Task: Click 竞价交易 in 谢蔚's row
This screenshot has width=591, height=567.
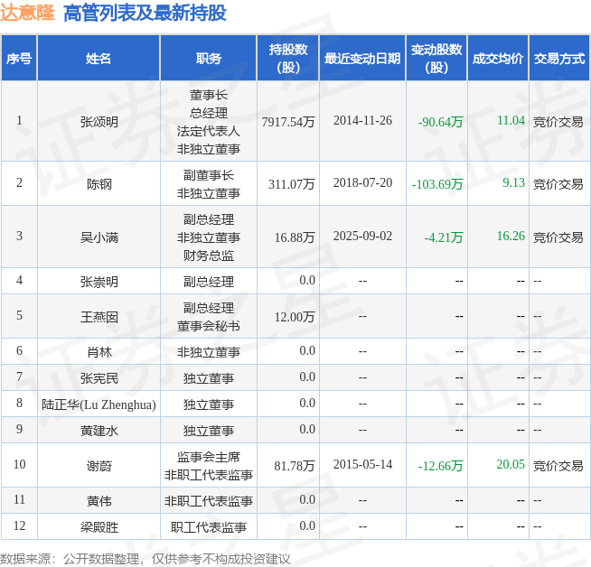Action: point(558,466)
